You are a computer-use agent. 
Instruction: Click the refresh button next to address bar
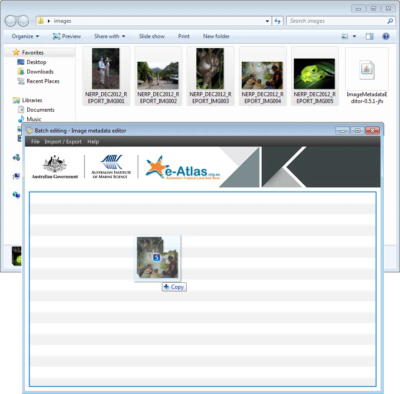pos(278,21)
